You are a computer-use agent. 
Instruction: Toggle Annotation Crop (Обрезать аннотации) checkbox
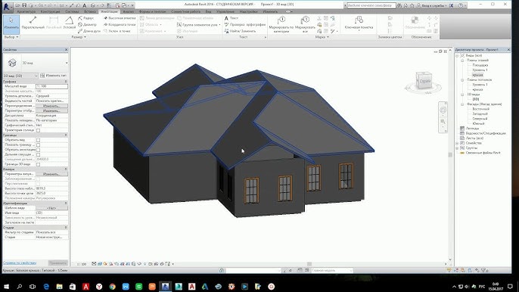(38, 150)
